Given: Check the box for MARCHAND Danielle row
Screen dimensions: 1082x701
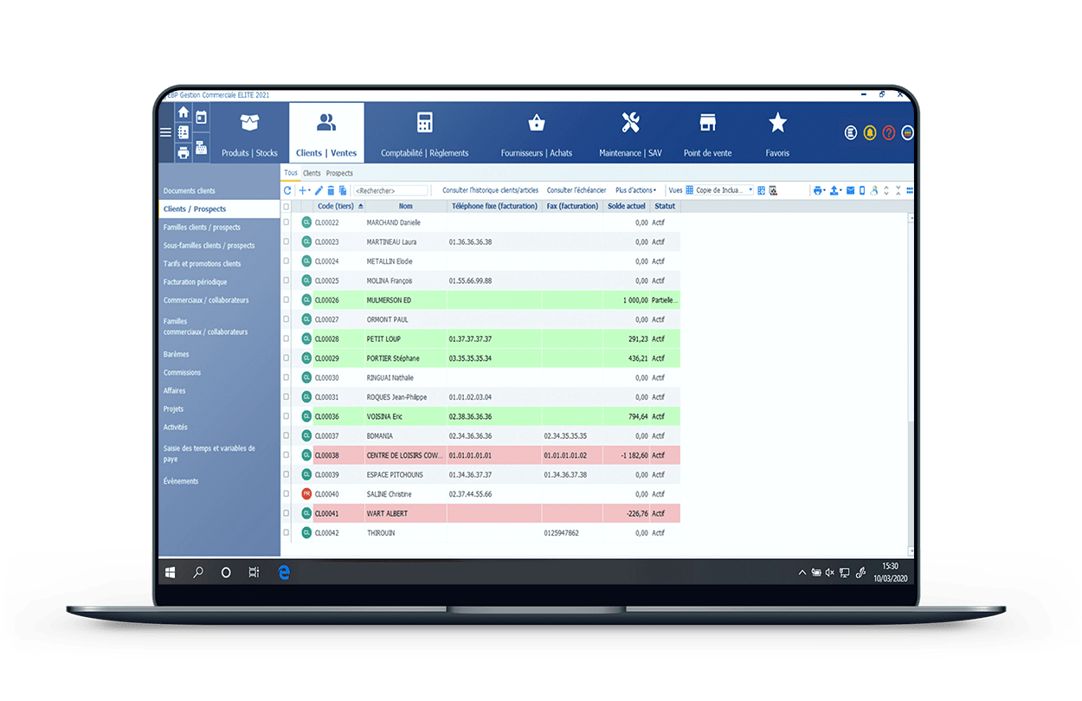Looking at the screenshot, I should point(287,222).
